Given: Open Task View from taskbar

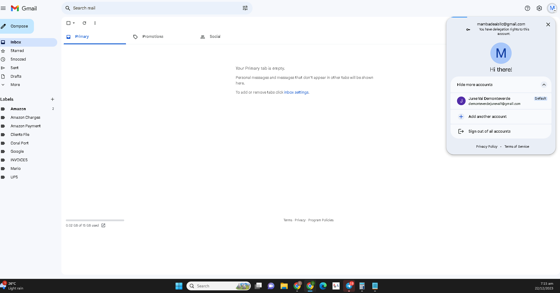Looking at the screenshot, I should 258,286.
